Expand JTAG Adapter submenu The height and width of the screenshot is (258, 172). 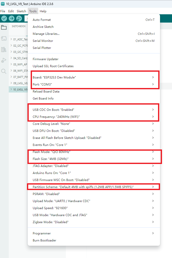[x=94, y=166]
